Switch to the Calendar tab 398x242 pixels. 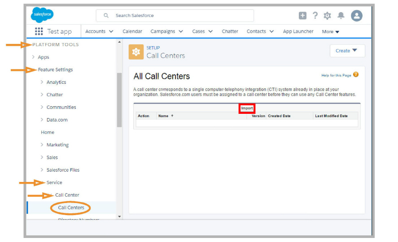132,31
